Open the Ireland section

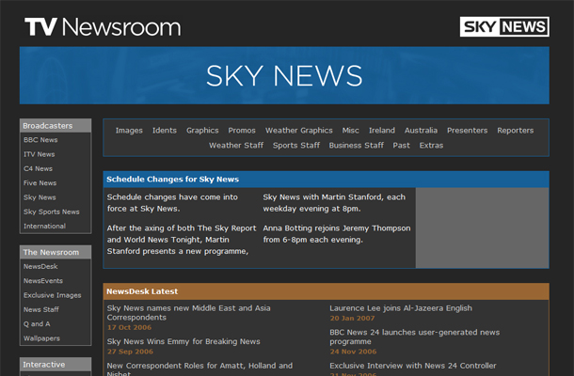point(382,131)
